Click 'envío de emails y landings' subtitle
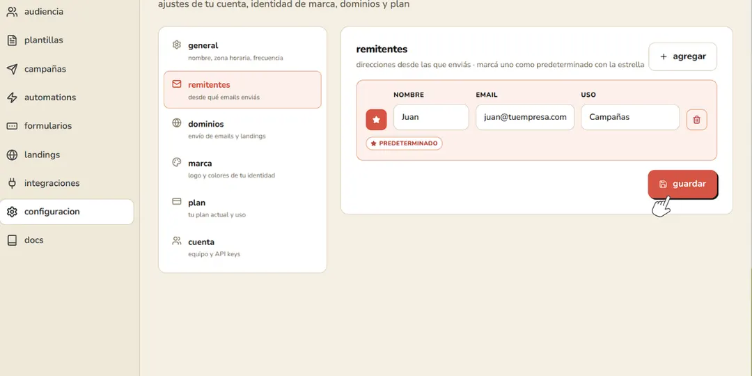The height and width of the screenshot is (376, 752). tap(227, 136)
